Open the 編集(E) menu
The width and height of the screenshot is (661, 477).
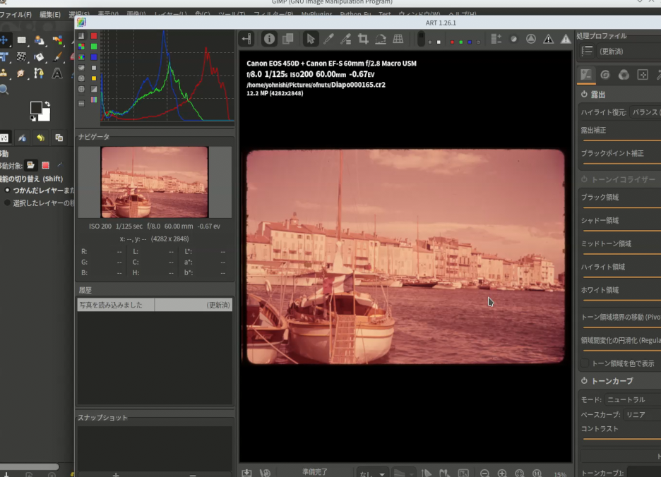coord(49,14)
